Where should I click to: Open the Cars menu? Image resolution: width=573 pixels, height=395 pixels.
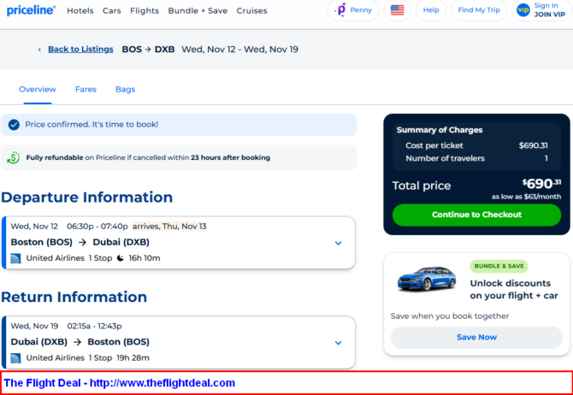pos(111,11)
